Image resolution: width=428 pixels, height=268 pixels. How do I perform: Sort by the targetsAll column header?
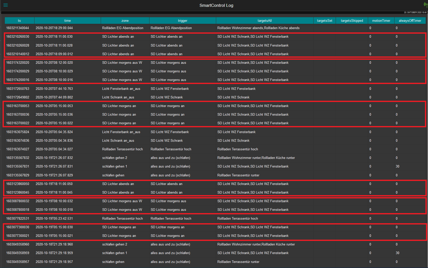coord(265,20)
